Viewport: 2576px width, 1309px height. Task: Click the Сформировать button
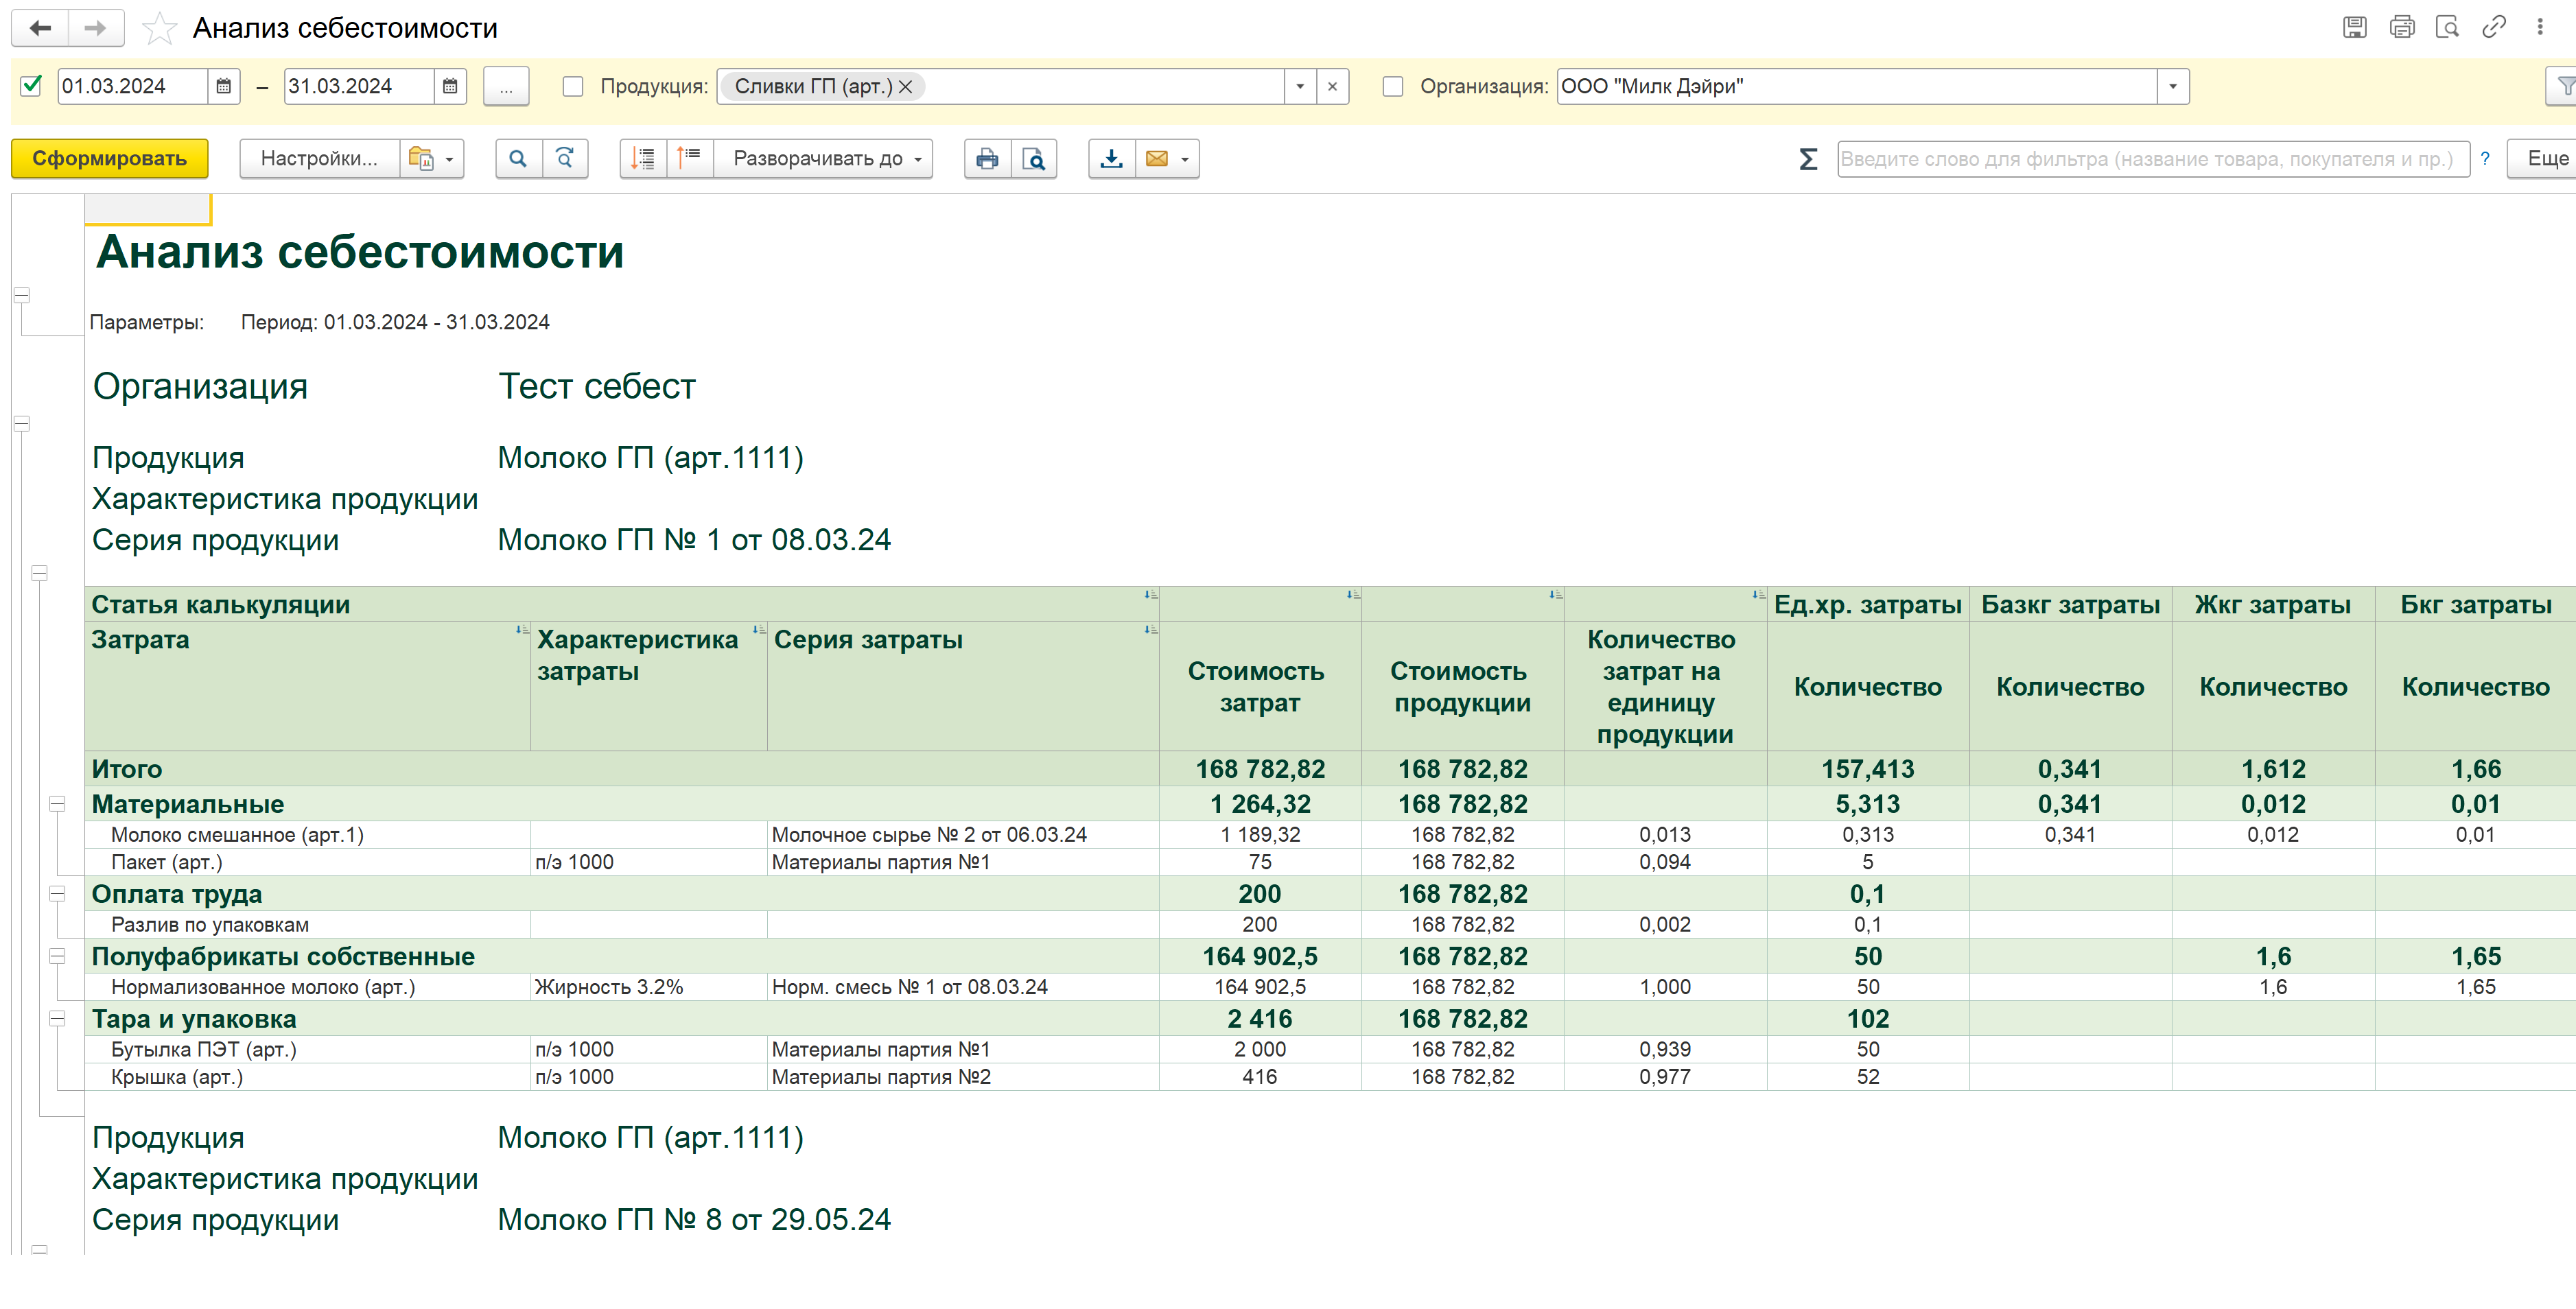109,158
